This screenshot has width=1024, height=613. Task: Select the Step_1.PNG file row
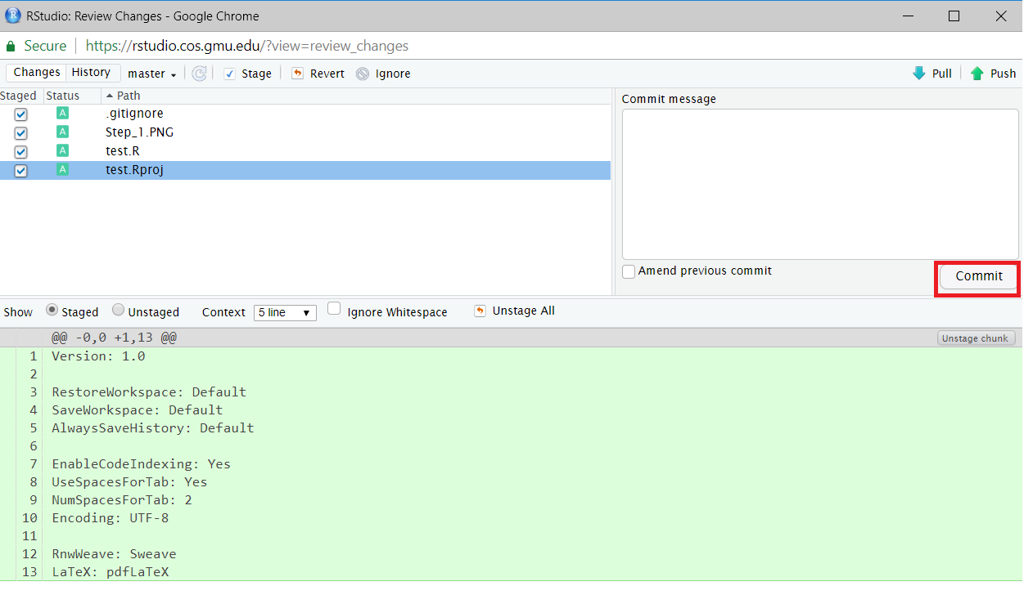[x=305, y=132]
